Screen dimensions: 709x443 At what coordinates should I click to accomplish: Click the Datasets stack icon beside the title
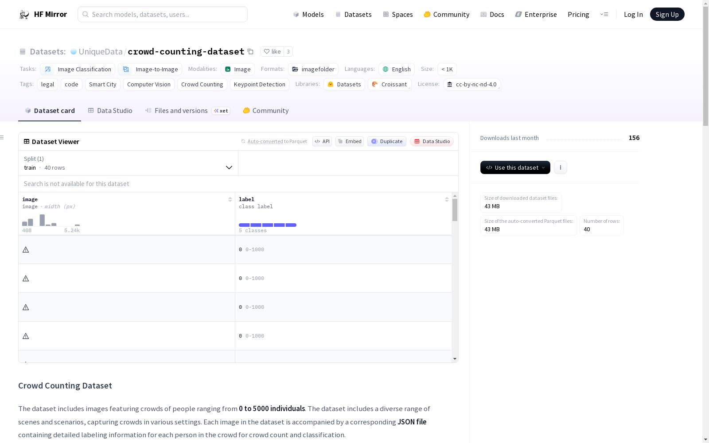23,51
